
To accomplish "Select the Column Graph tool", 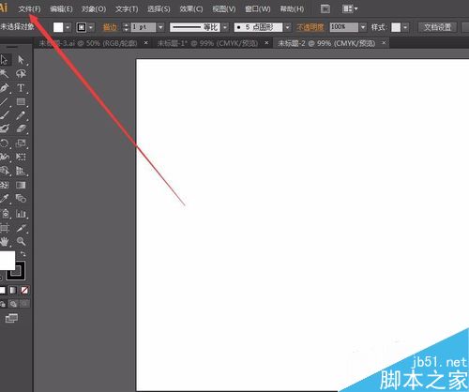I will [21, 214].
